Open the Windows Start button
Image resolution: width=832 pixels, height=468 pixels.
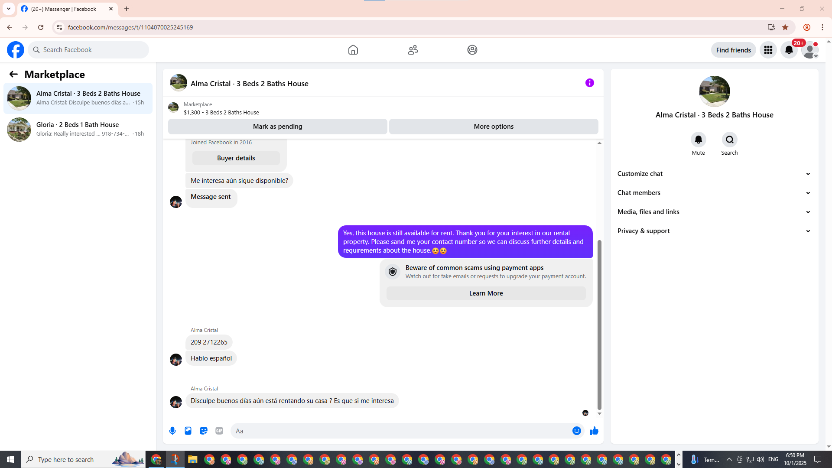[10, 459]
